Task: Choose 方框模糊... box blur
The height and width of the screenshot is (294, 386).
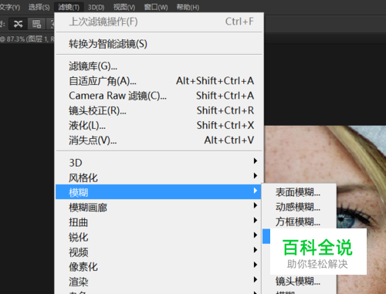Action: click(299, 221)
